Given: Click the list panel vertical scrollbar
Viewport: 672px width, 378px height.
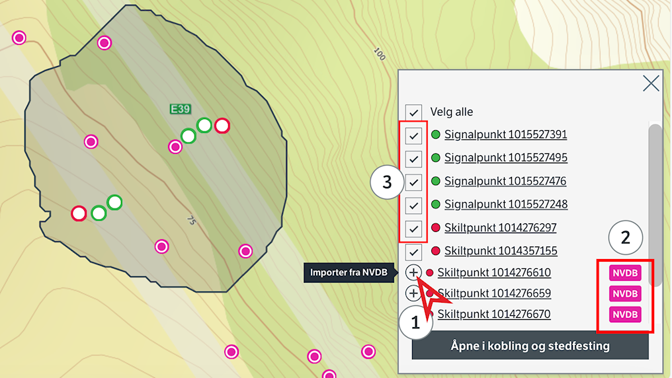Looking at the screenshot, I should [654, 198].
